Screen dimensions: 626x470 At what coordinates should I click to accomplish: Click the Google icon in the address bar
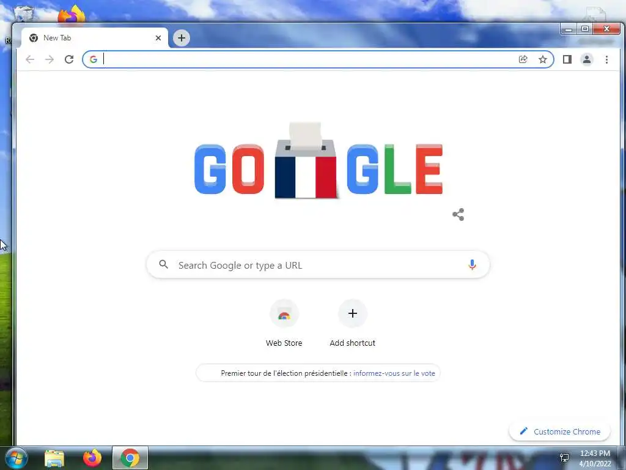pyautogui.click(x=94, y=59)
